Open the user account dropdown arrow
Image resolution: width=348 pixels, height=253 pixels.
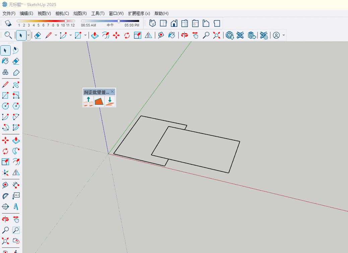click(x=284, y=35)
